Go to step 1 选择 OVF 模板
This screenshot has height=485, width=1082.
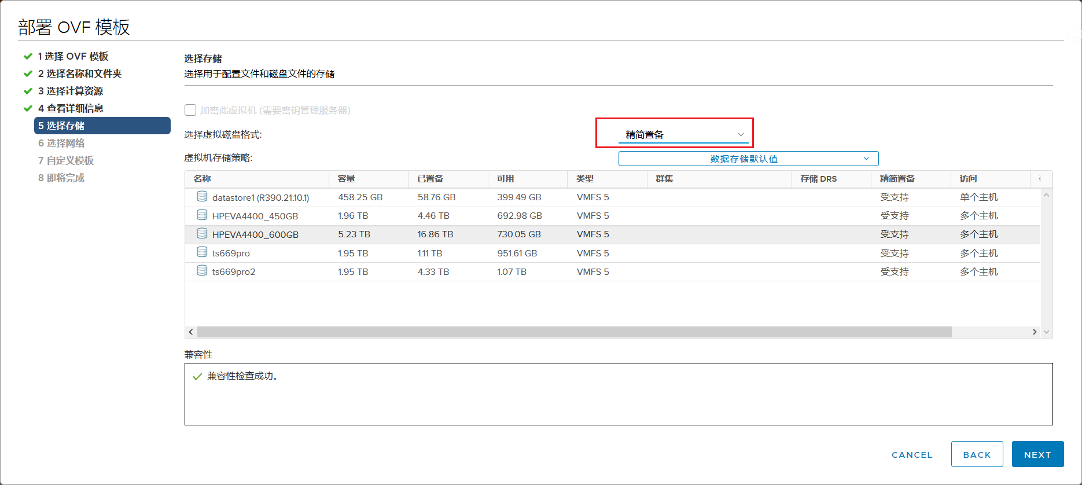[x=73, y=56]
